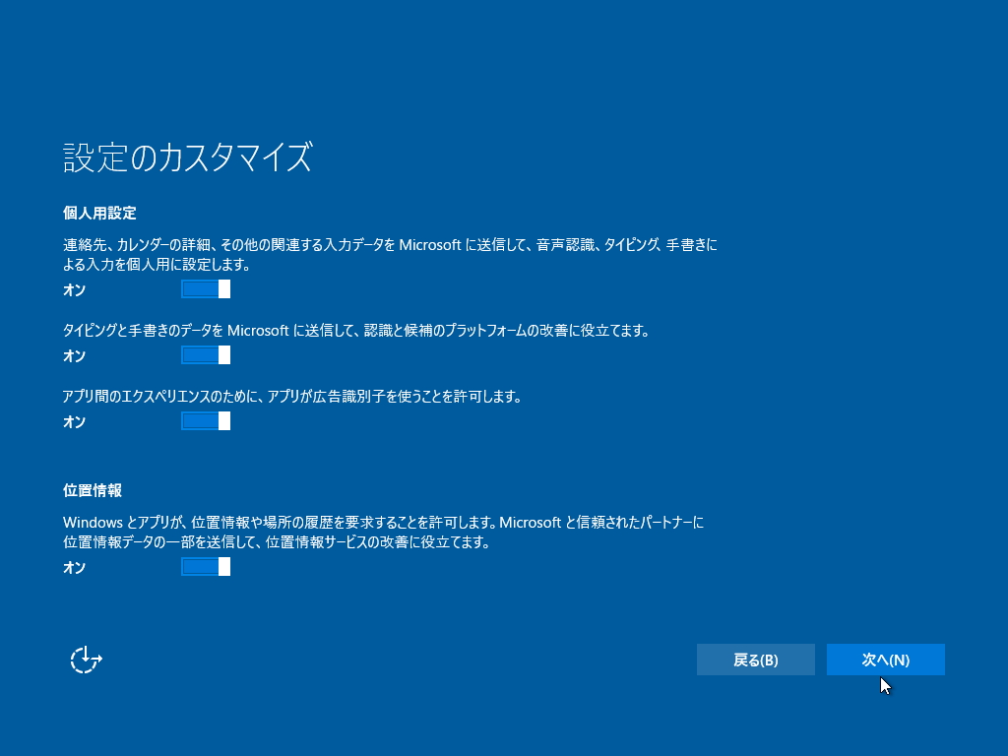Viewport: 1008px width, 756px height.
Task: Click the よる入力を個人用に設定します text line
Action: (x=157, y=264)
